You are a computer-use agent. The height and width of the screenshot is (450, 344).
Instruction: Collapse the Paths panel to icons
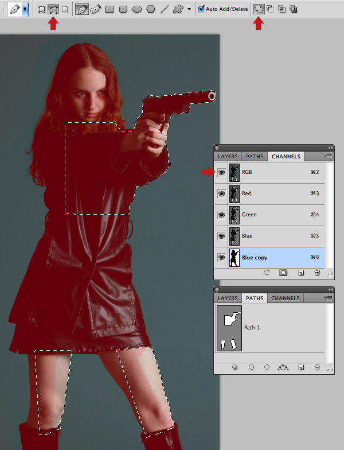[330, 289]
